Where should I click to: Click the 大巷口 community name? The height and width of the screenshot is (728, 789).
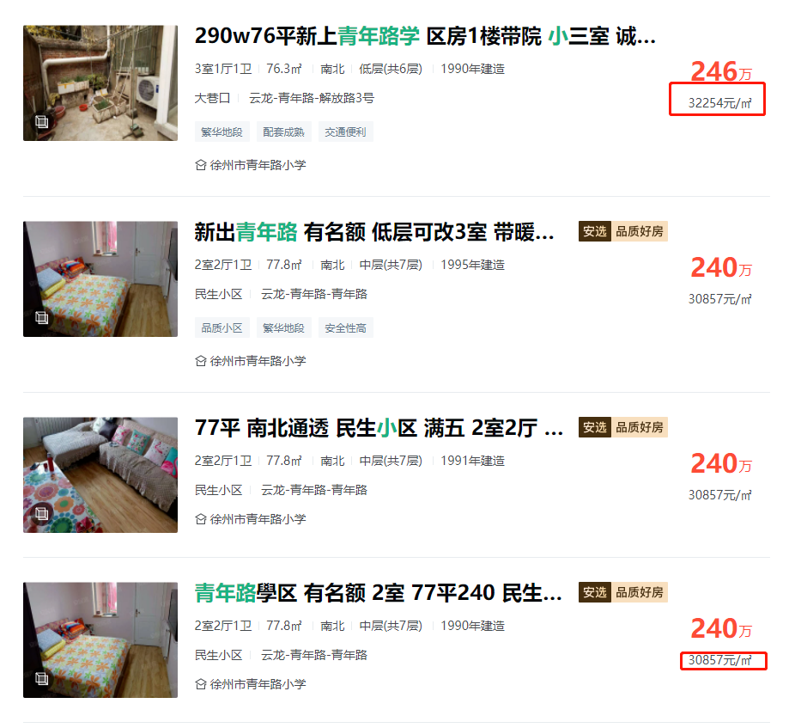coord(212,98)
